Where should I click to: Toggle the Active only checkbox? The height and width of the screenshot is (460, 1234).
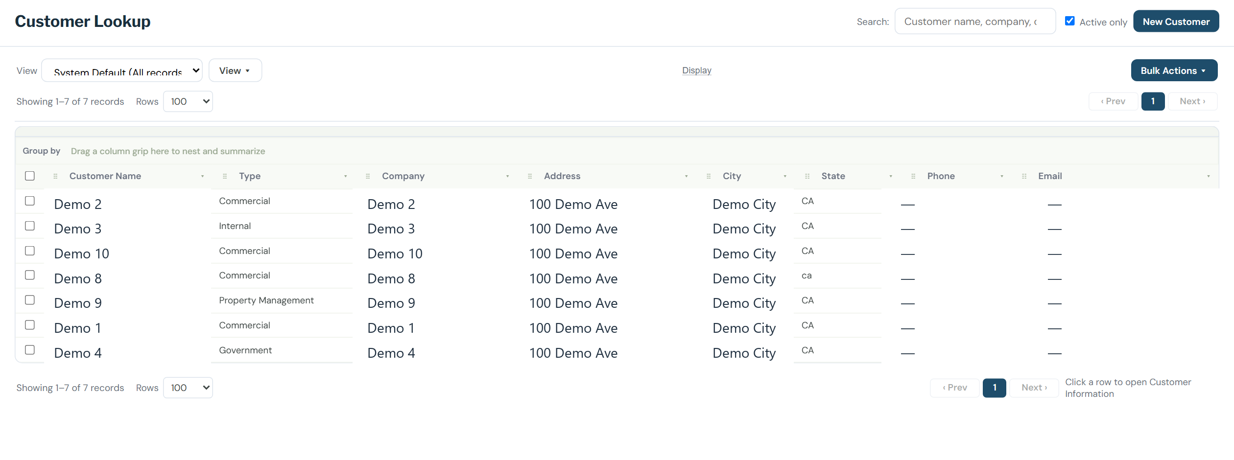pos(1070,21)
